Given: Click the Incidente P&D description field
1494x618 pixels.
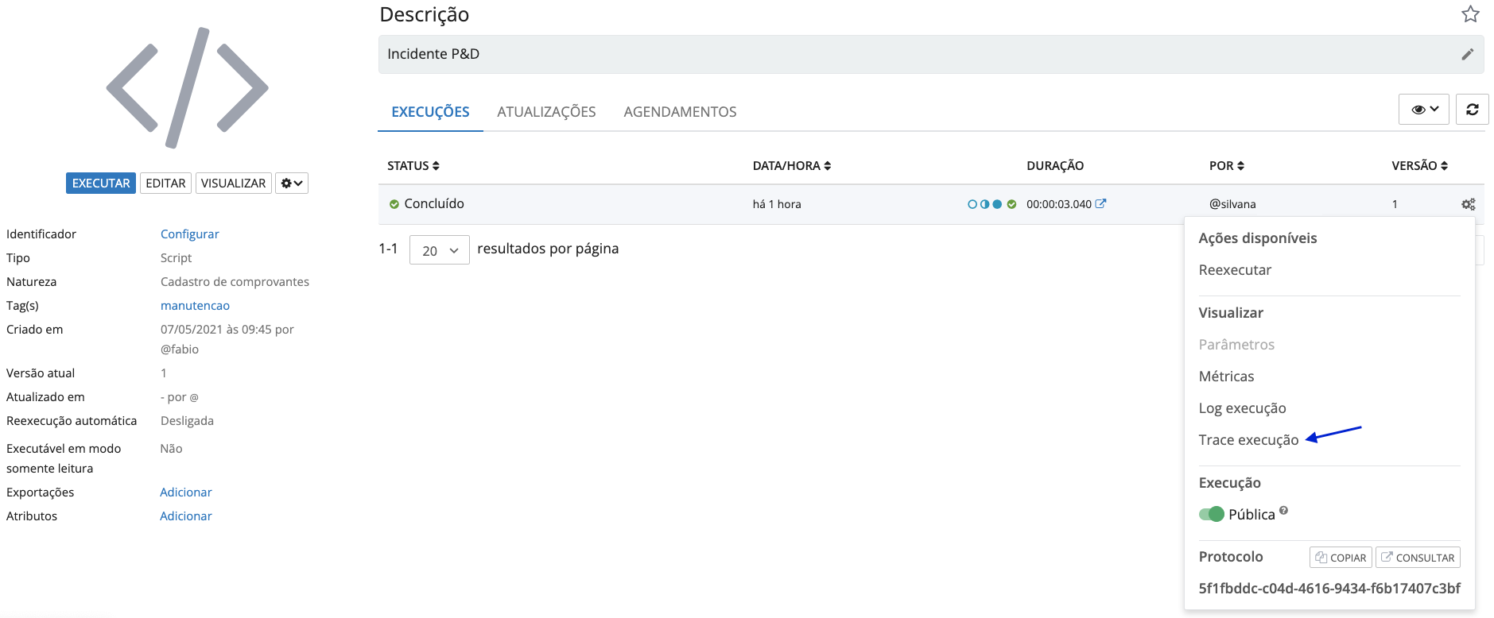Looking at the screenshot, I should coord(931,54).
